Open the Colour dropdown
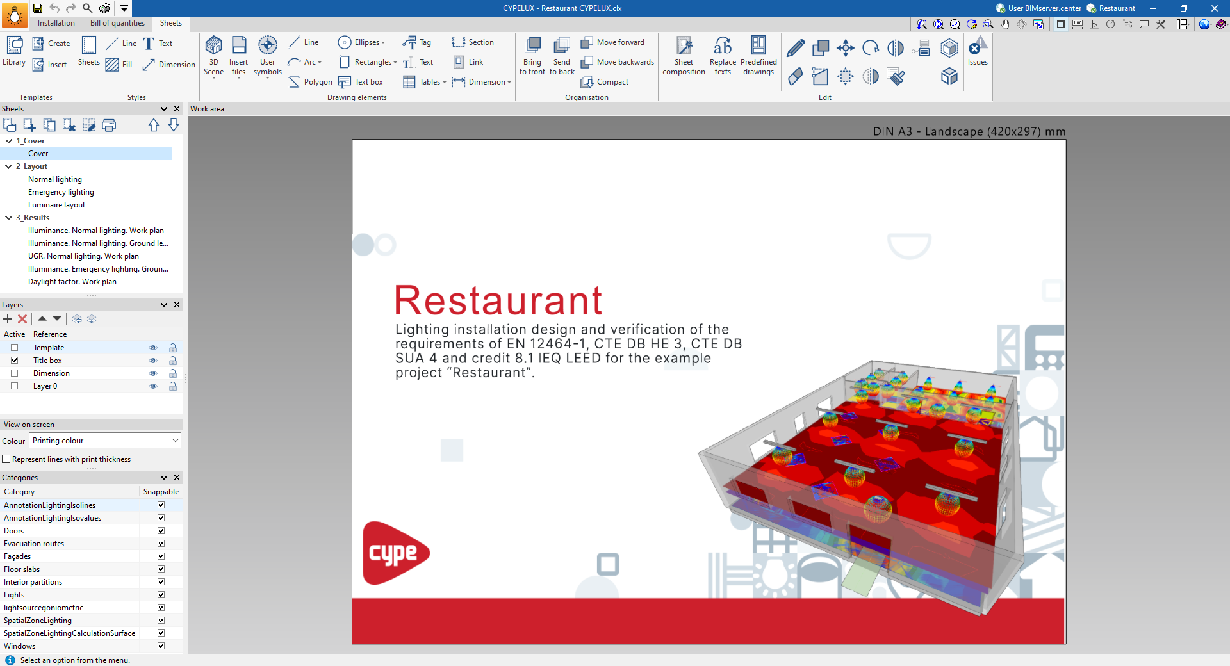The height and width of the screenshot is (666, 1230). tap(105, 441)
